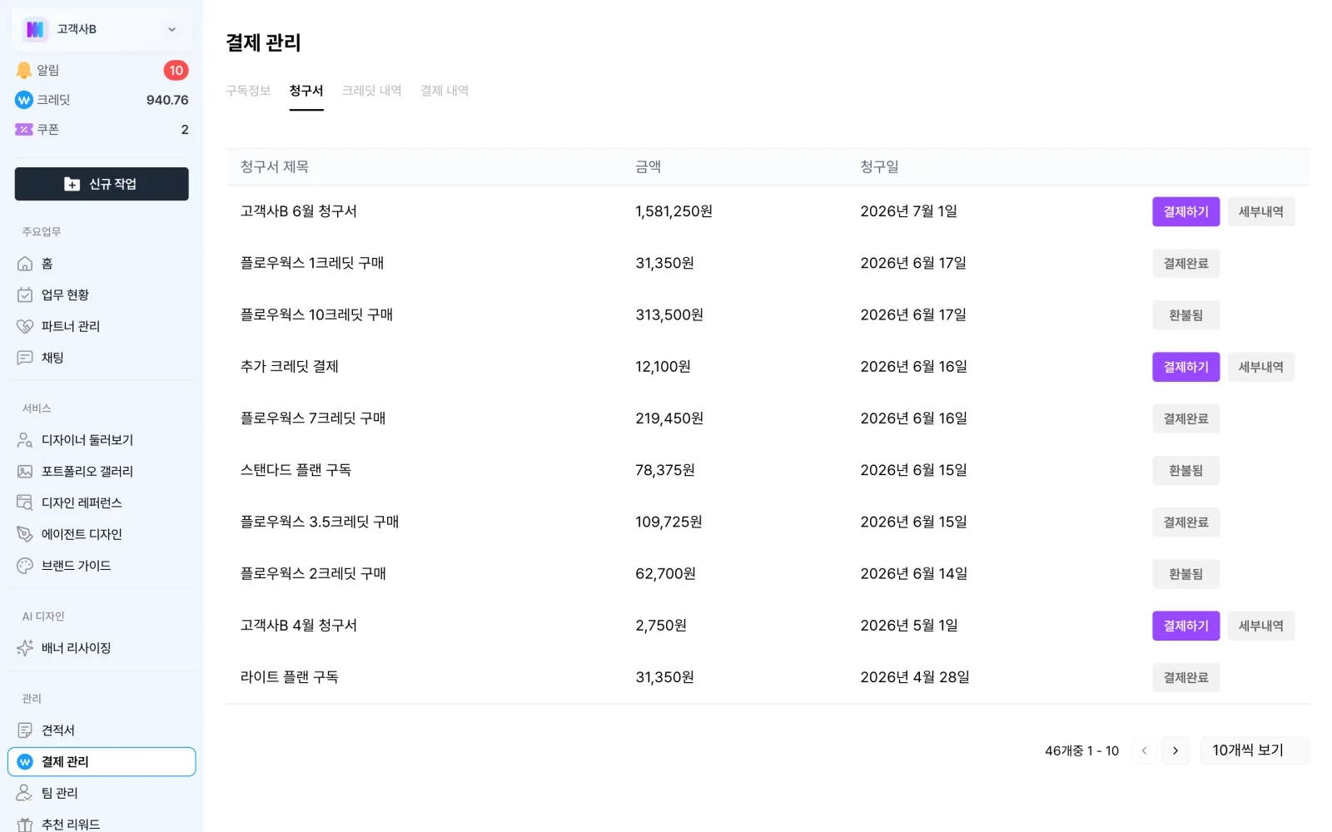Pay the 추가 크레딧 결제 invoice
The width and height of the screenshot is (1332, 832).
tap(1185, 367)
